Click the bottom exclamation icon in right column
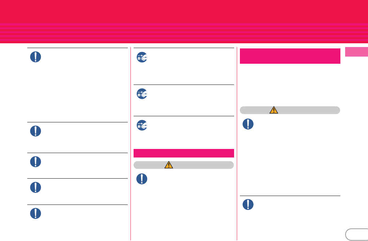 [248, 205]
